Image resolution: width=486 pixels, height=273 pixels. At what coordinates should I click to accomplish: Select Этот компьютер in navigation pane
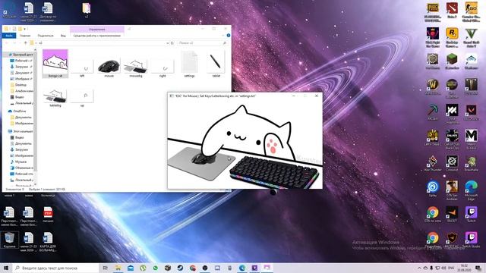coord(21,131)
